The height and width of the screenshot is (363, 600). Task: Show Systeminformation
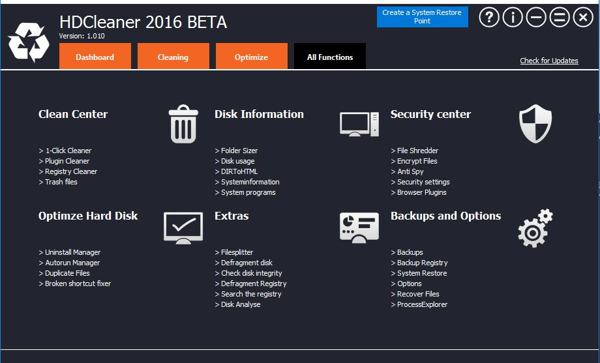247,182
